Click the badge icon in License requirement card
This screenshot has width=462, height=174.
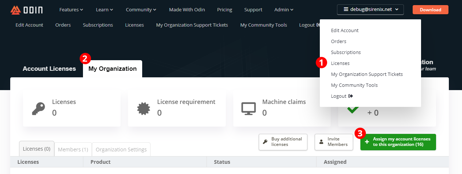click(143, 108)
